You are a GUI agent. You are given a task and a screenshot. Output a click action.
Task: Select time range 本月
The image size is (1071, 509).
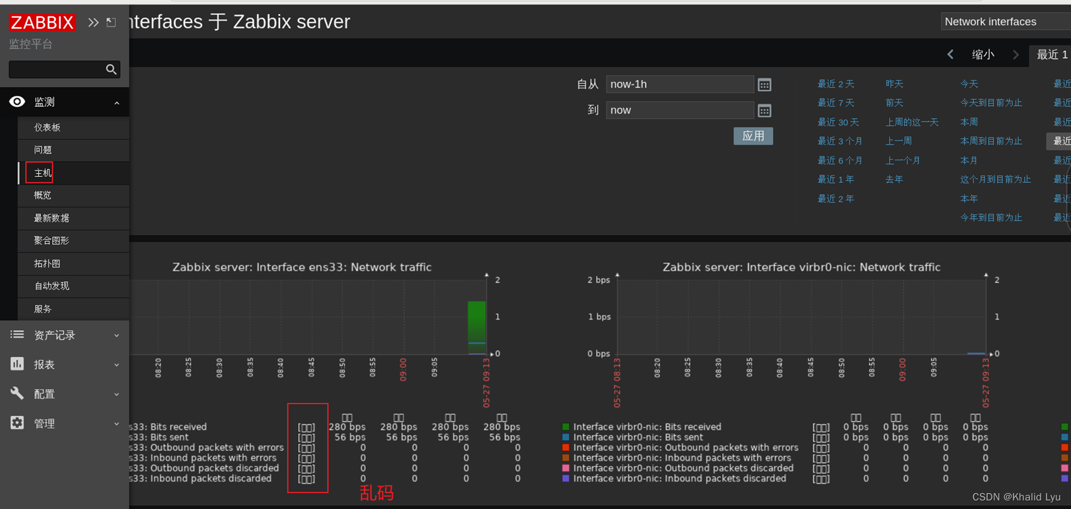click(969, 160)
